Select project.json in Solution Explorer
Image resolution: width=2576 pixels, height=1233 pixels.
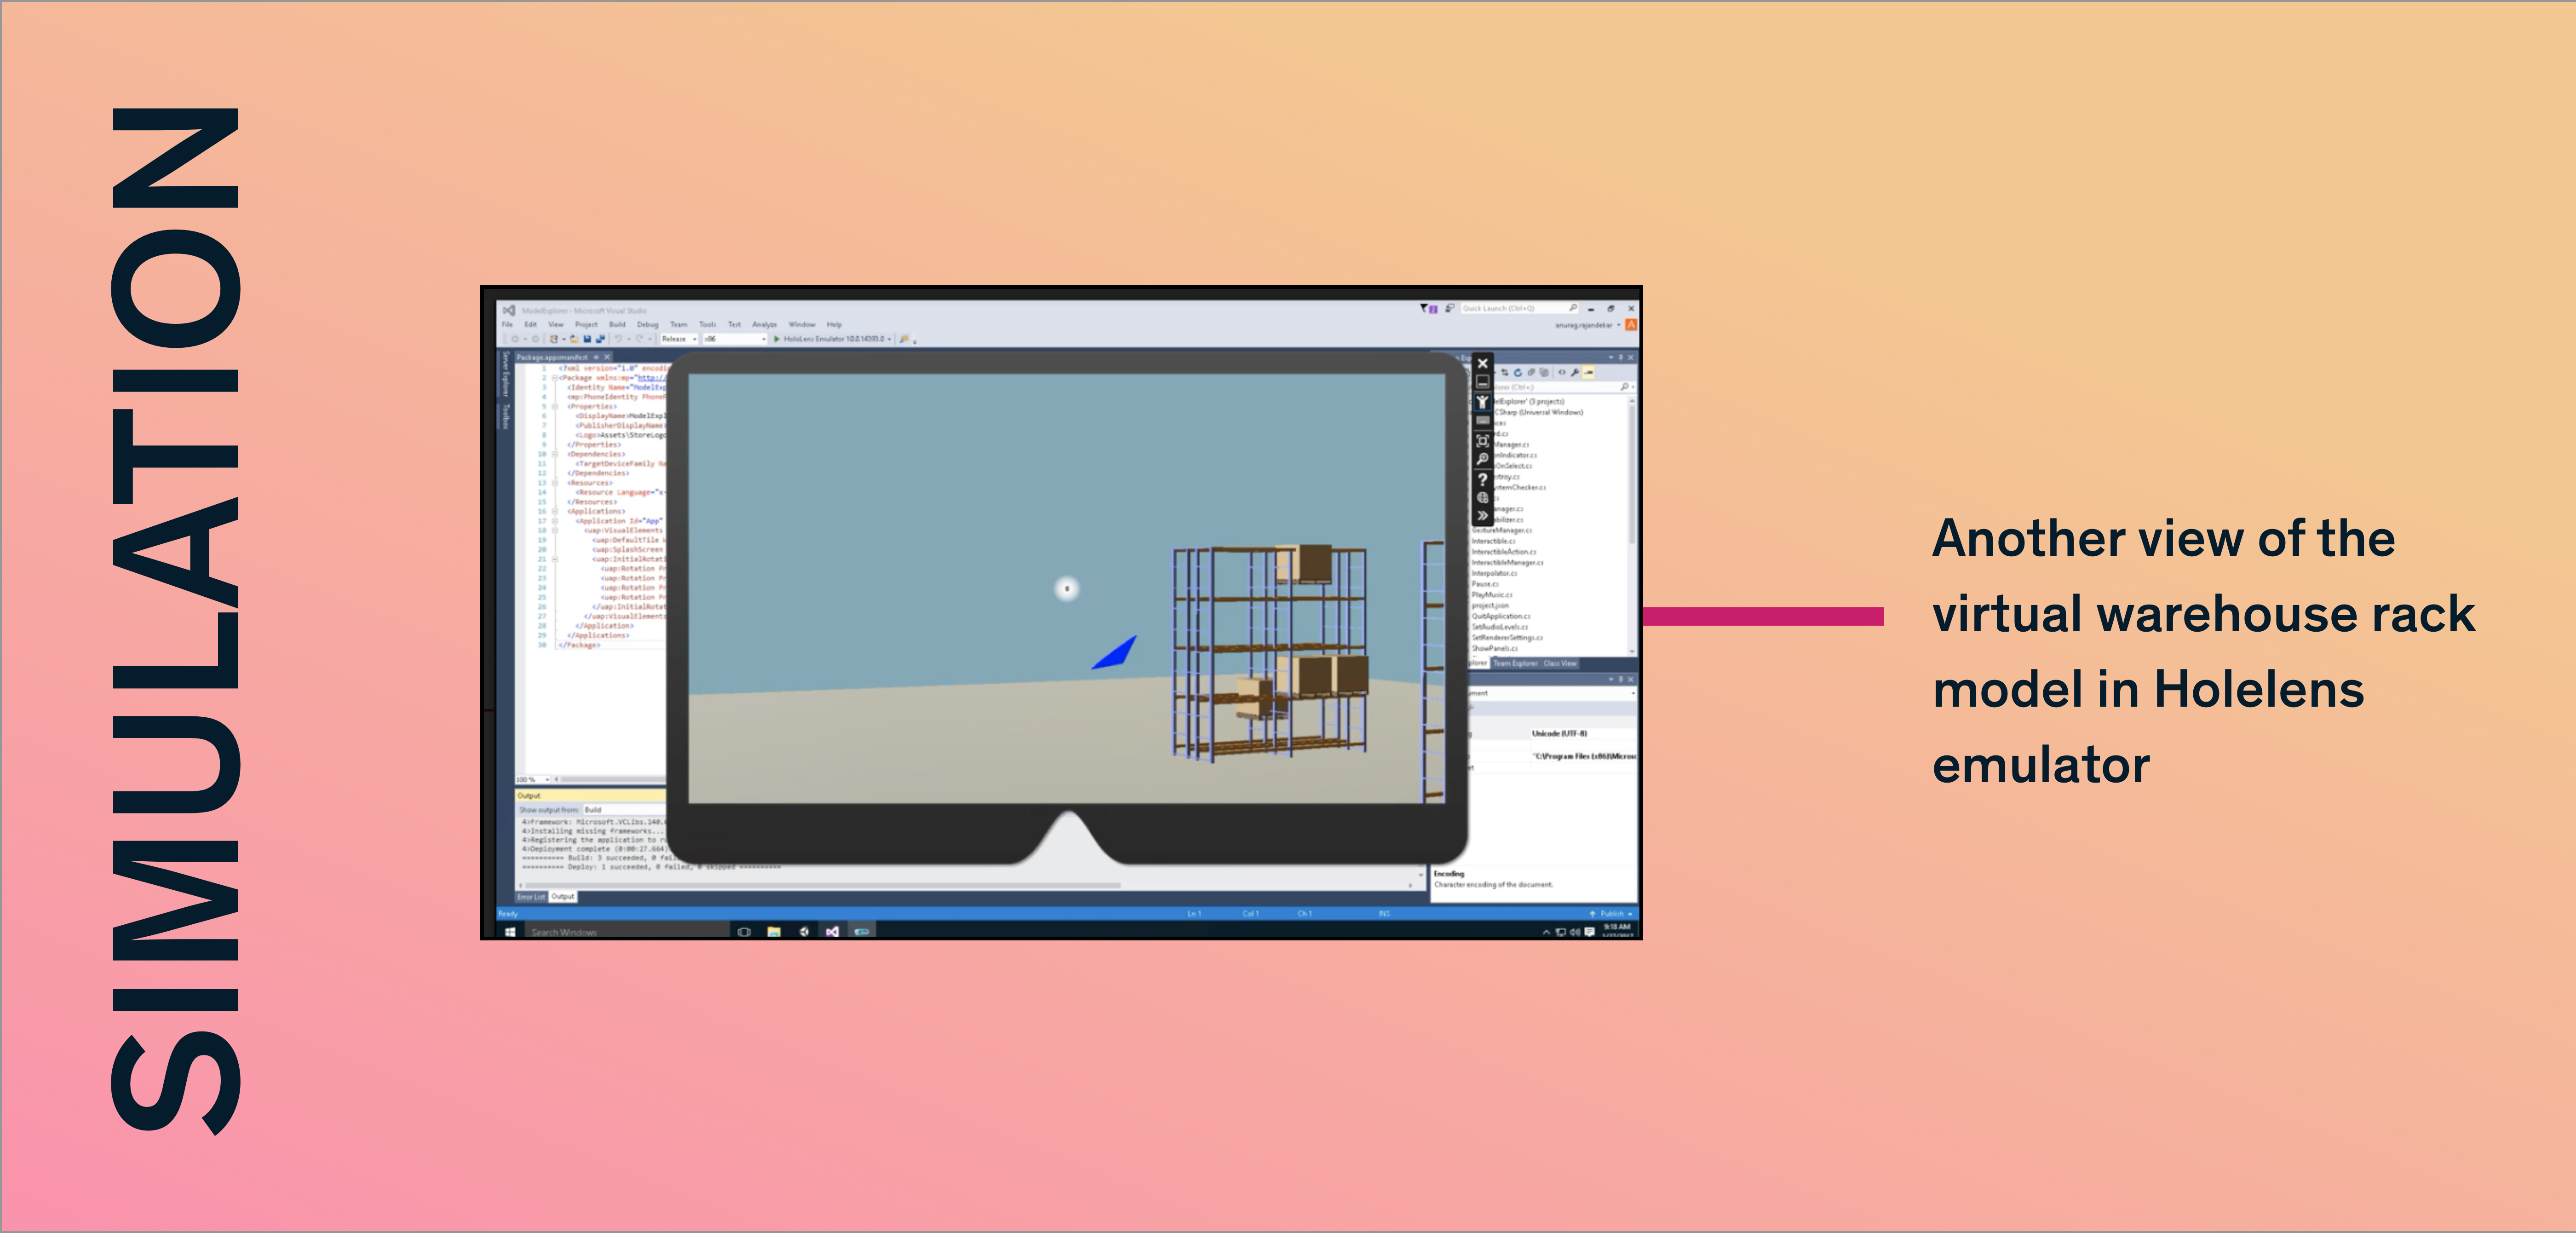click(x=1490, y=606)
